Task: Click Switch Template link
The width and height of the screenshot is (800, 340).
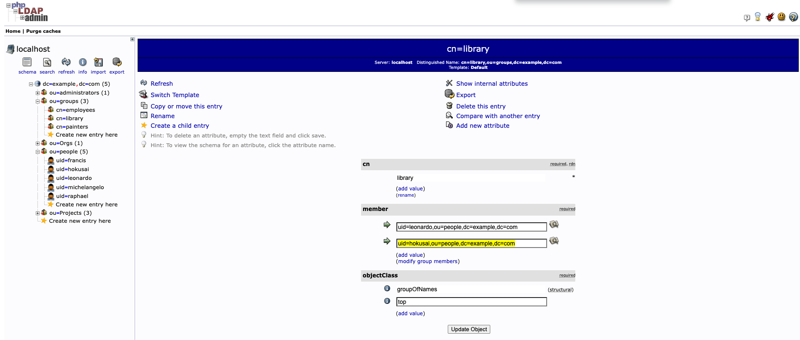Action: click(175, 95)
